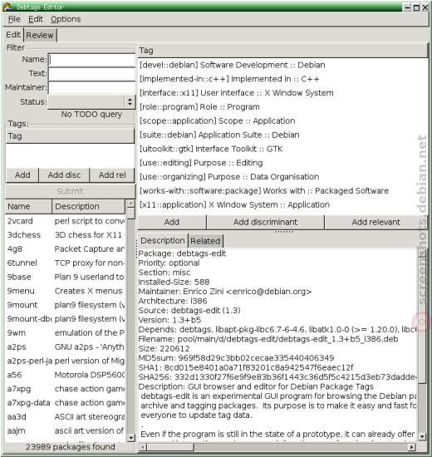Open the File menu

14,19
